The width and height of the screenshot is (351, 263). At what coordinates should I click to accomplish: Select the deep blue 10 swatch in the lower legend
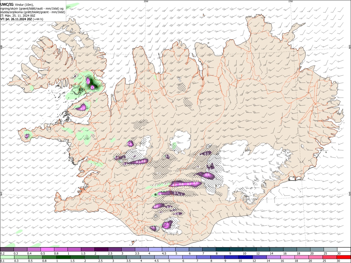pos(245,257)
